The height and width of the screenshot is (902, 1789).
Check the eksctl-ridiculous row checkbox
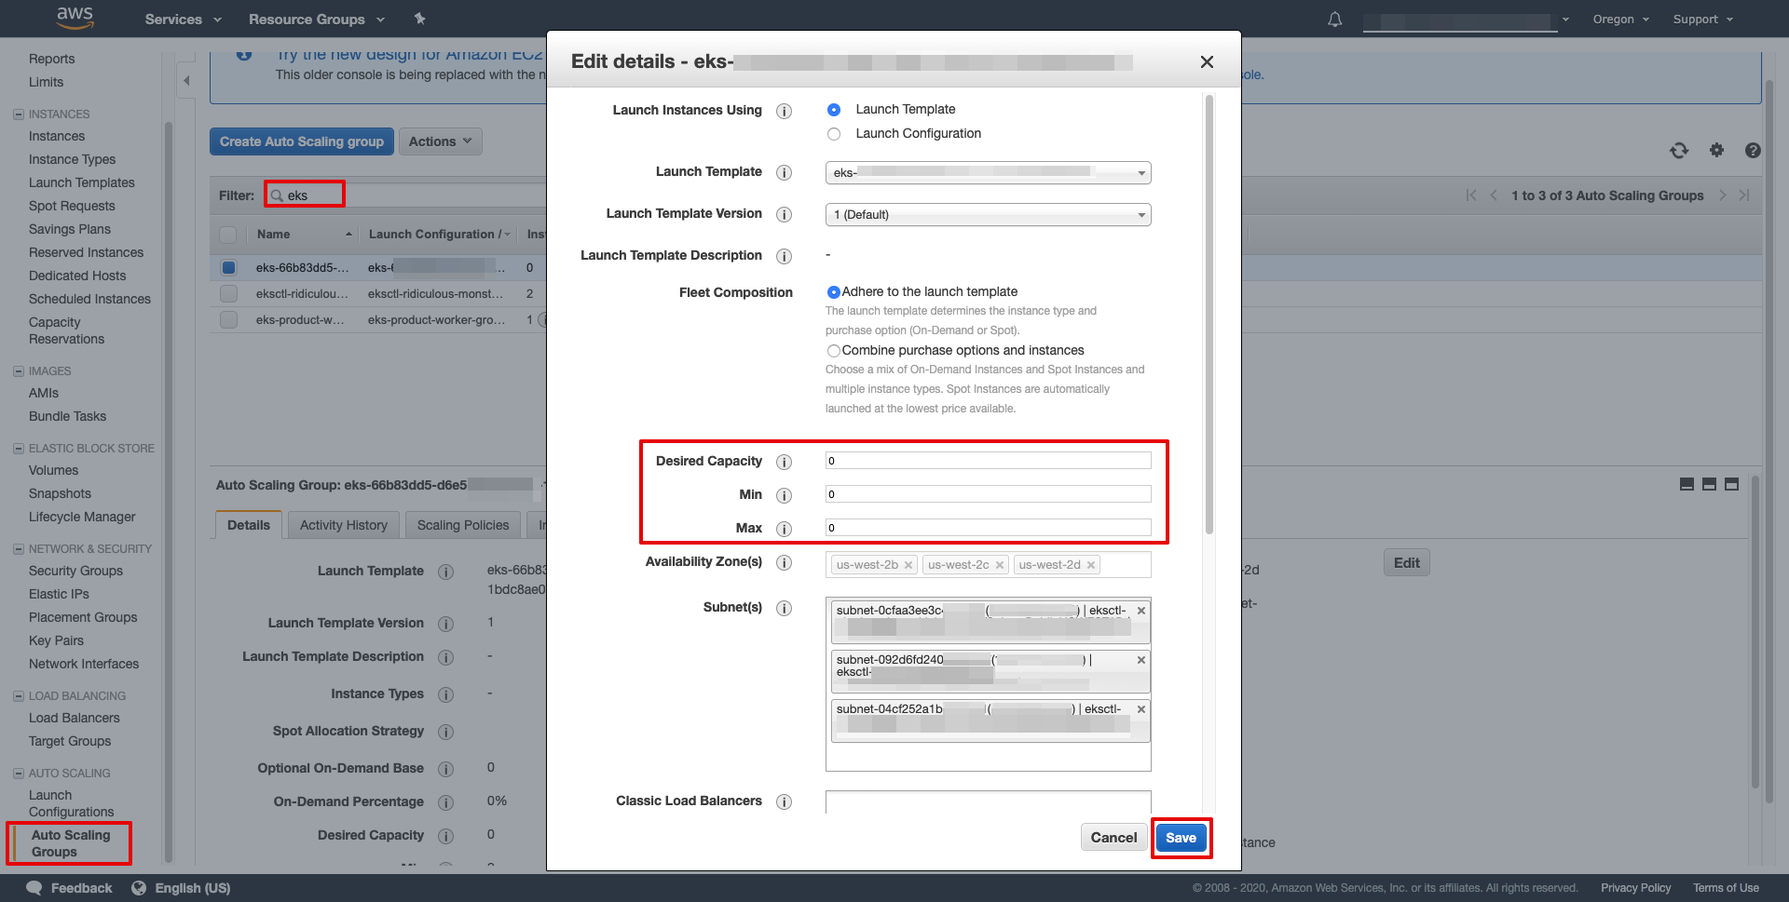[228, 294]
